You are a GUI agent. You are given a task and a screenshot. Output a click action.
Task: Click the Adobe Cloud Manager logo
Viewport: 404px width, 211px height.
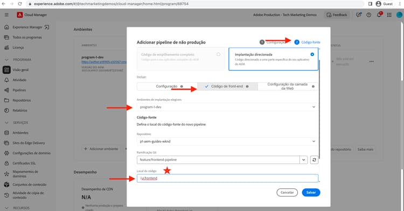(x=19, y=15)
